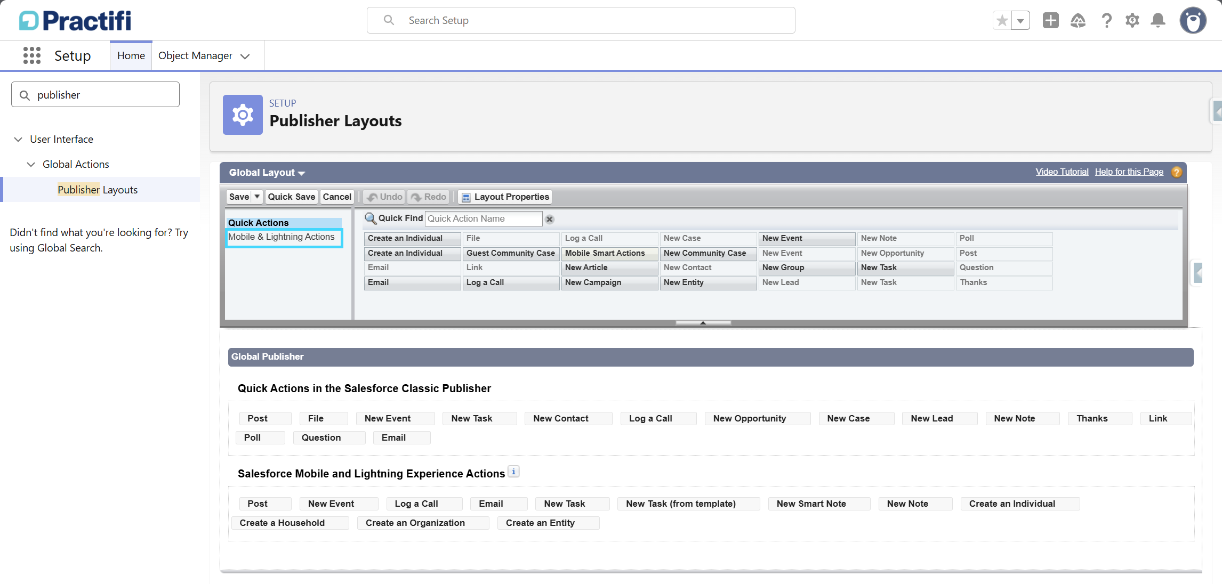Open the favorites list dropdown arrow
Screen dimensions: 1222x584
1020,21
